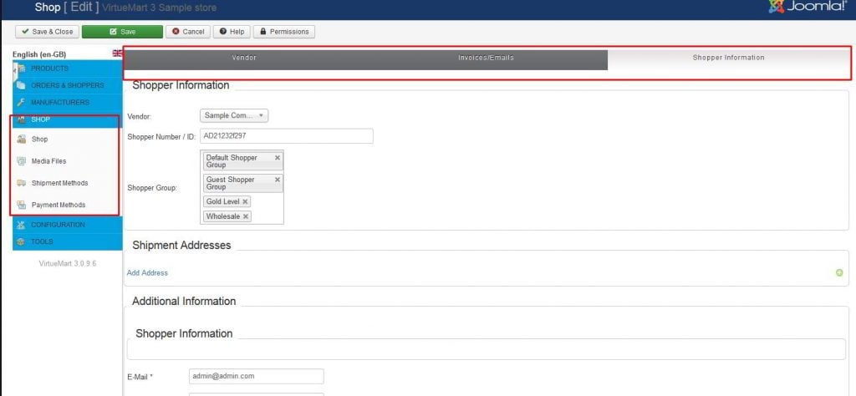Open the Shop sidebar icon
The height and width of the screenshot is (396, 856).
[21, 140]
